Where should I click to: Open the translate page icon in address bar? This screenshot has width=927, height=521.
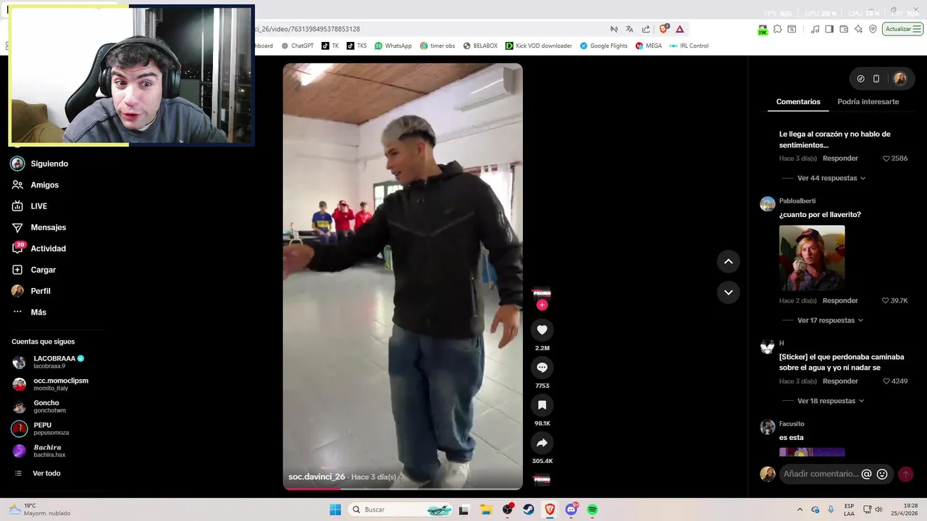[629, 29]
